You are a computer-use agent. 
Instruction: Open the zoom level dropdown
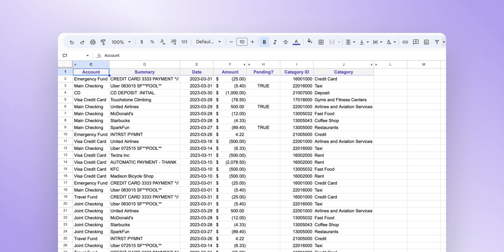pos(121,42)
